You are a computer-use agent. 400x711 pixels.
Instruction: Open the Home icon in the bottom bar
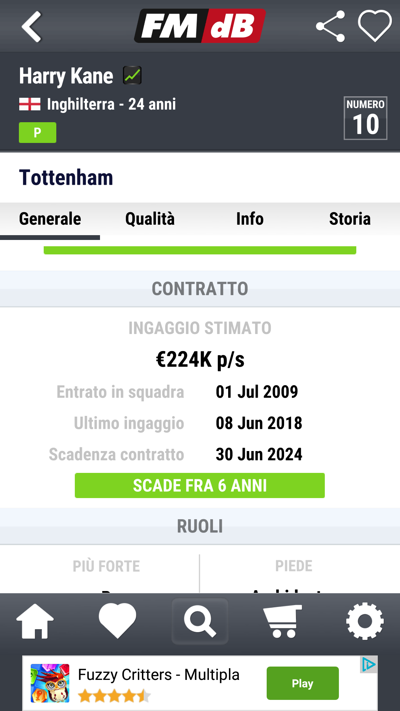[x=35, y=621]
